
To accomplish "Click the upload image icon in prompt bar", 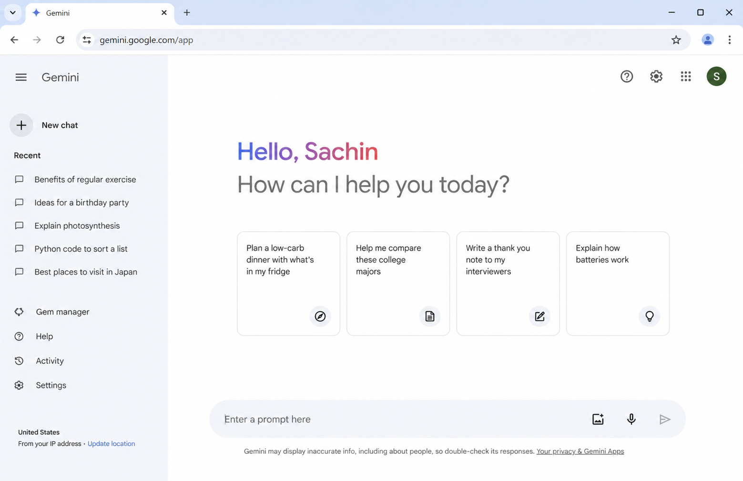I will (x=598, y=419).
